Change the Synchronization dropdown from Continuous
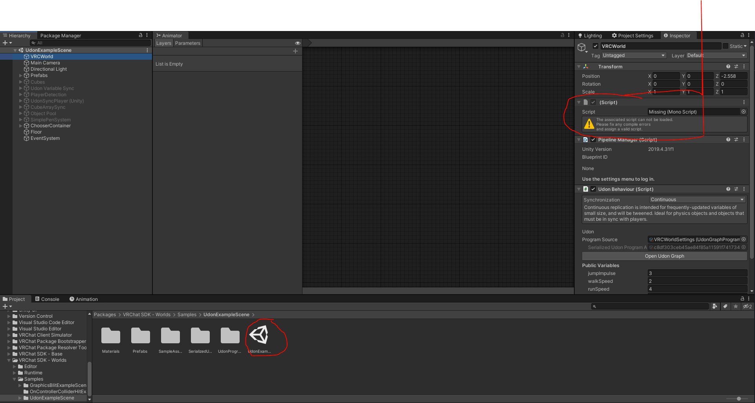This screenshot has height=403, width=755. click(x=697, y=199)
